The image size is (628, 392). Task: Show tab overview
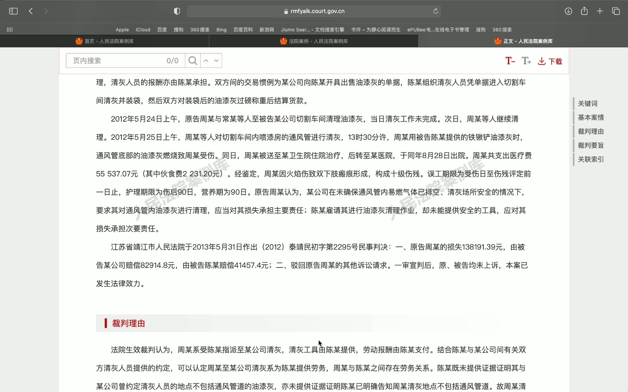(x=616, y=11)
